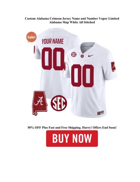The height and width of the screenshot is (182, 140).
Task: Click the Alabama sleeve patch on front jersey
Action: pyautogui.click(x=114, y=67)
